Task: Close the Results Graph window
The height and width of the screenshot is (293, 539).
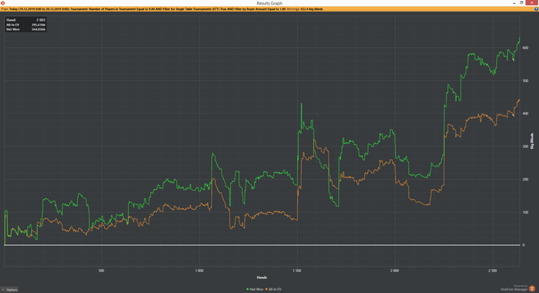Action: [x=532, y=3]
